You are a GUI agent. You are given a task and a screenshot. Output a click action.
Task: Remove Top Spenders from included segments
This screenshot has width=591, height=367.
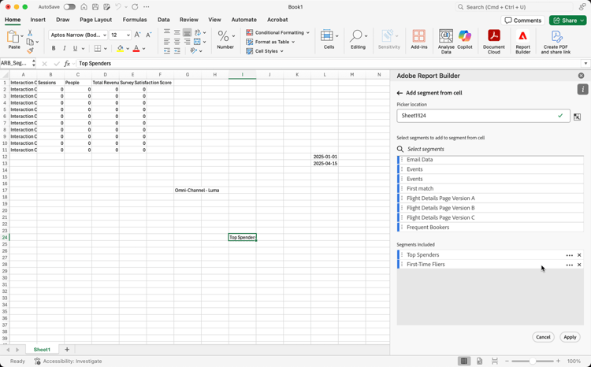tap(579, 255)
